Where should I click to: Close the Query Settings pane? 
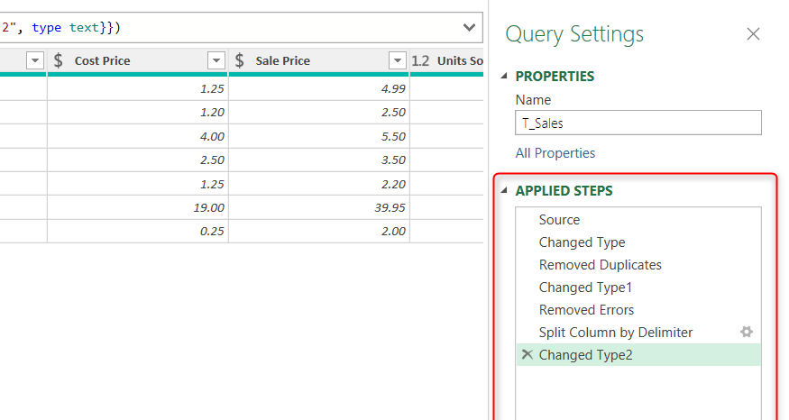click(753, 34)
